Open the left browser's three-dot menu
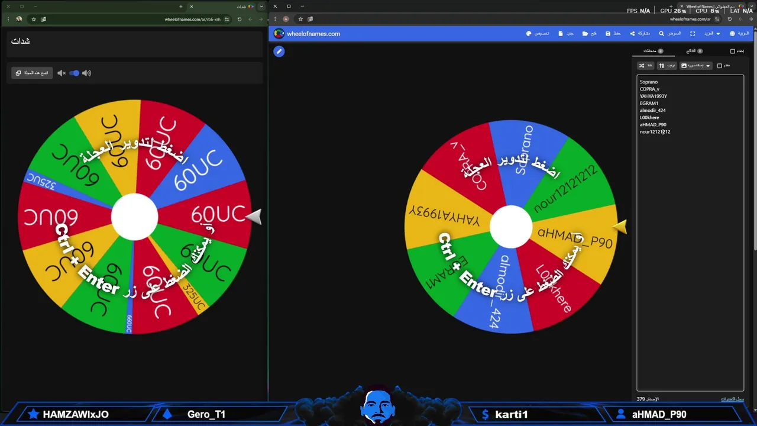This screenshot has width=757, height=426. tap(8, 19)
